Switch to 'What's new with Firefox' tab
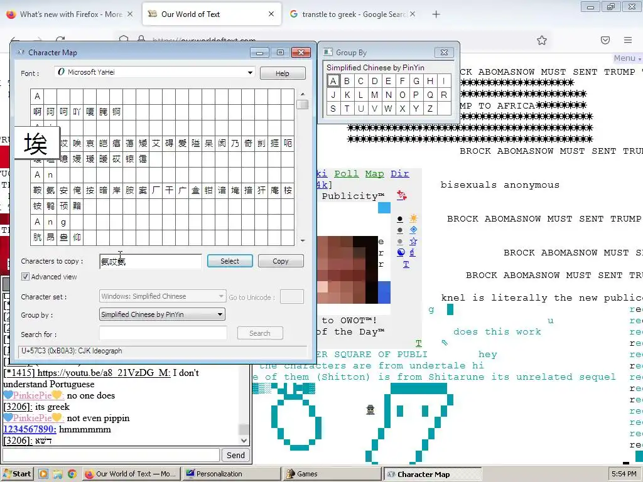The height and width of the screenshot is (482, 643). (71, 14)
